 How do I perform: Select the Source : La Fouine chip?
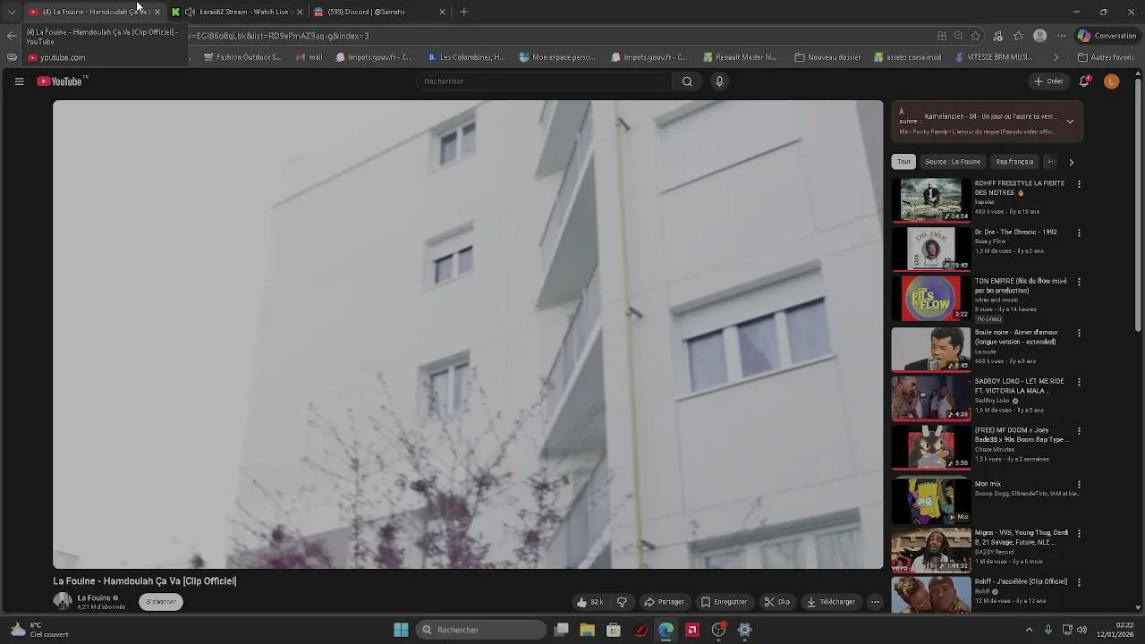tap(953, 162)
